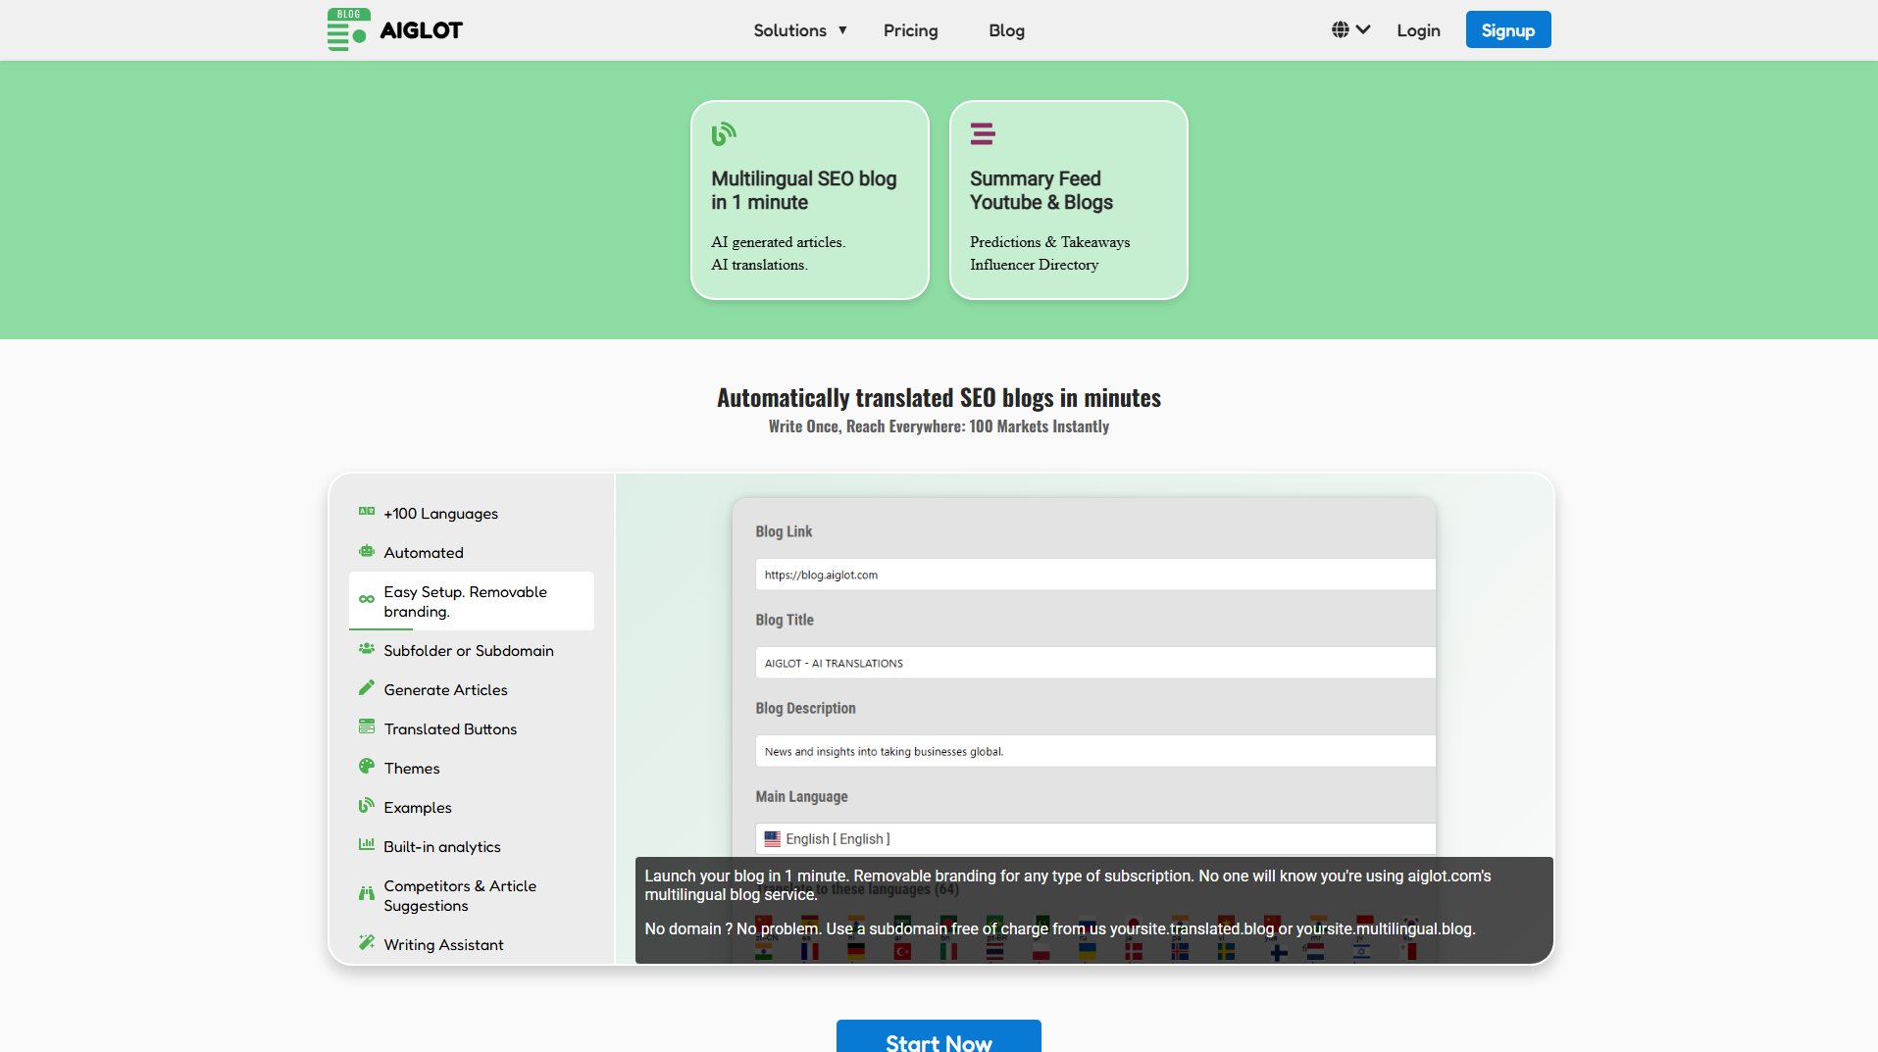Open the Main Language English selector
The image size is (1878, 1052).
tap(1094, 839)
